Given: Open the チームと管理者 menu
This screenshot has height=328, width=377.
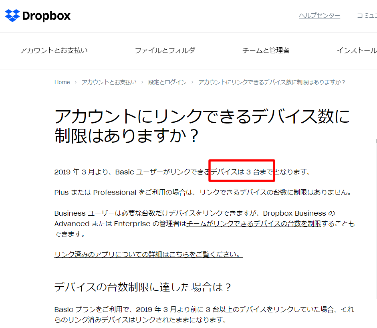Looking at the screenshot, I should (266, 50).
